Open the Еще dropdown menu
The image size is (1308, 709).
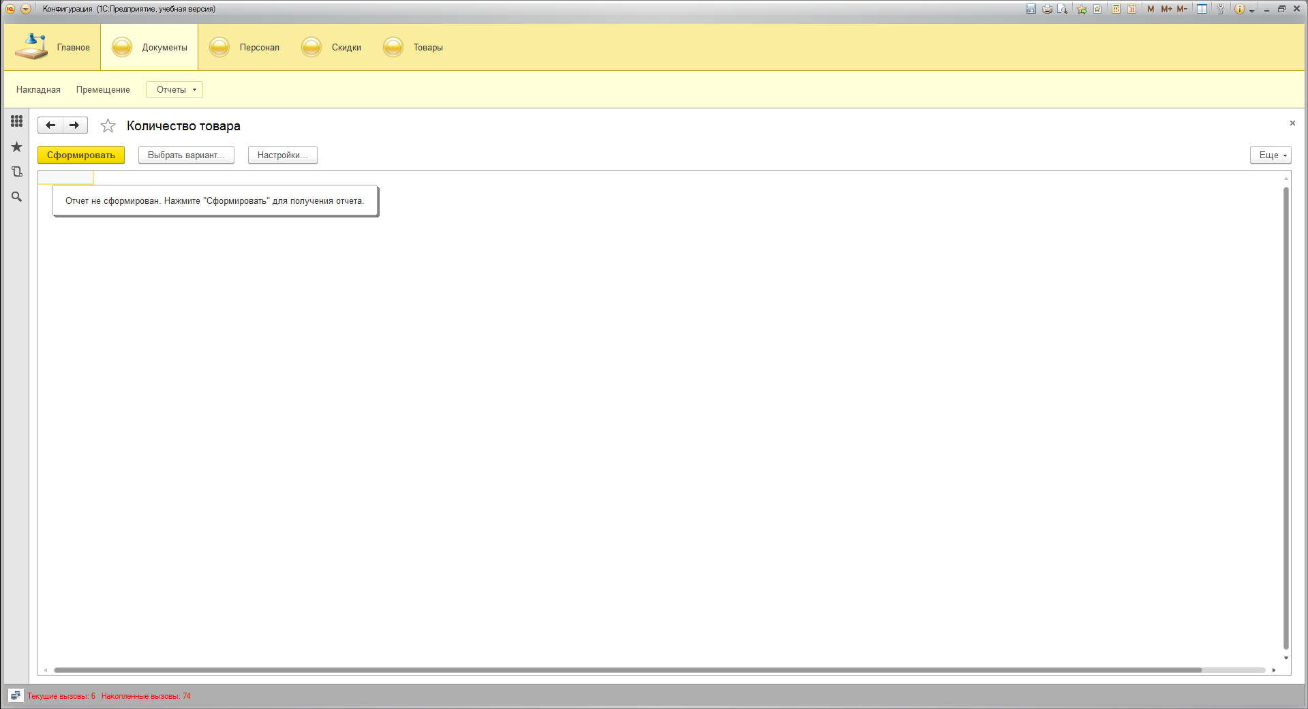[1270, 155]
